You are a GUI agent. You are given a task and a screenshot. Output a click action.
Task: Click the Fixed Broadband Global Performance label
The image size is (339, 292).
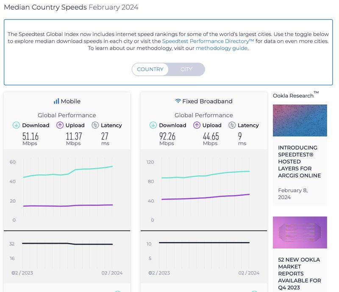(x=204, y=115)
